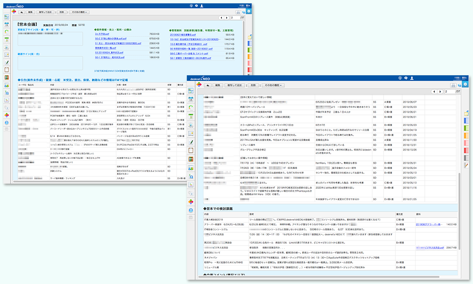
Task: Click the print icon in front window
Action: (453, 85)
